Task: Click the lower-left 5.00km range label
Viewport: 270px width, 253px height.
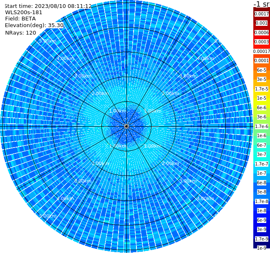Action: click(x=48, y=216)
